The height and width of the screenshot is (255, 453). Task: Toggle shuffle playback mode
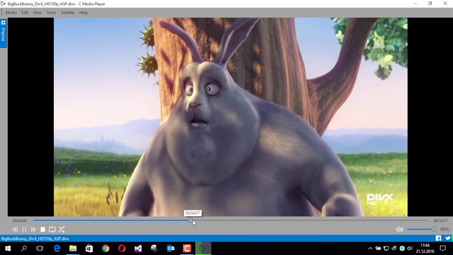(x=61, y=229)
